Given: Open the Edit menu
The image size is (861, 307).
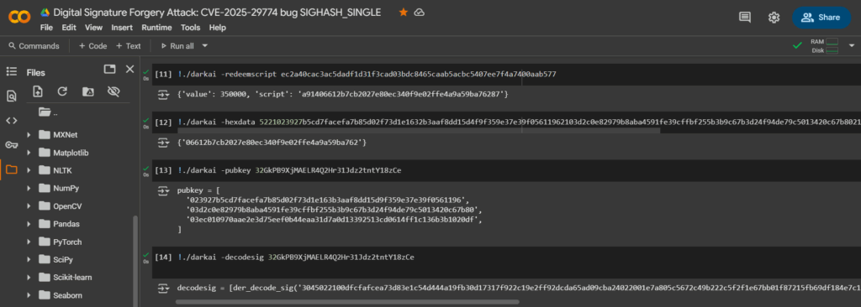Looking at the screenshot, I should point(69,28).
